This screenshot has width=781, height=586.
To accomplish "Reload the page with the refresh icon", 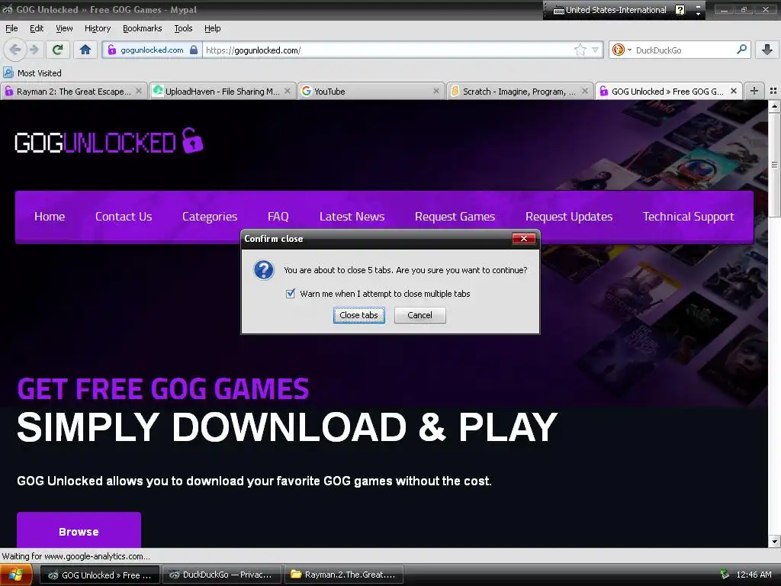I will [58, 50].
